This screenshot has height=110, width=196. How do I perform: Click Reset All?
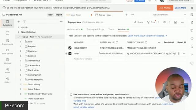click(x=182, y=42)
